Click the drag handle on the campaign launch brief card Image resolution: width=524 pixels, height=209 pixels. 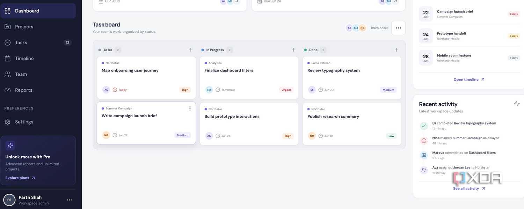coord(190,109)
